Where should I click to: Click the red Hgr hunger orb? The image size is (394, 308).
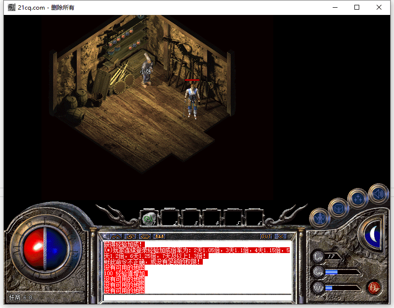[374, 288]
